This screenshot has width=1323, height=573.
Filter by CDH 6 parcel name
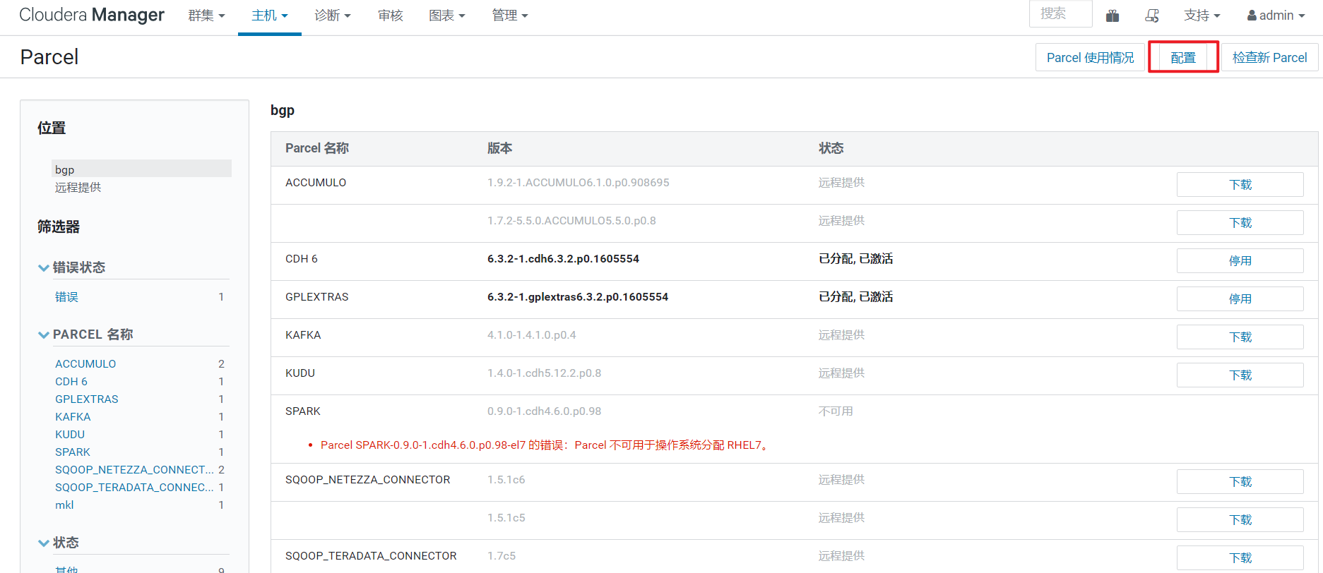click(71, 381)
